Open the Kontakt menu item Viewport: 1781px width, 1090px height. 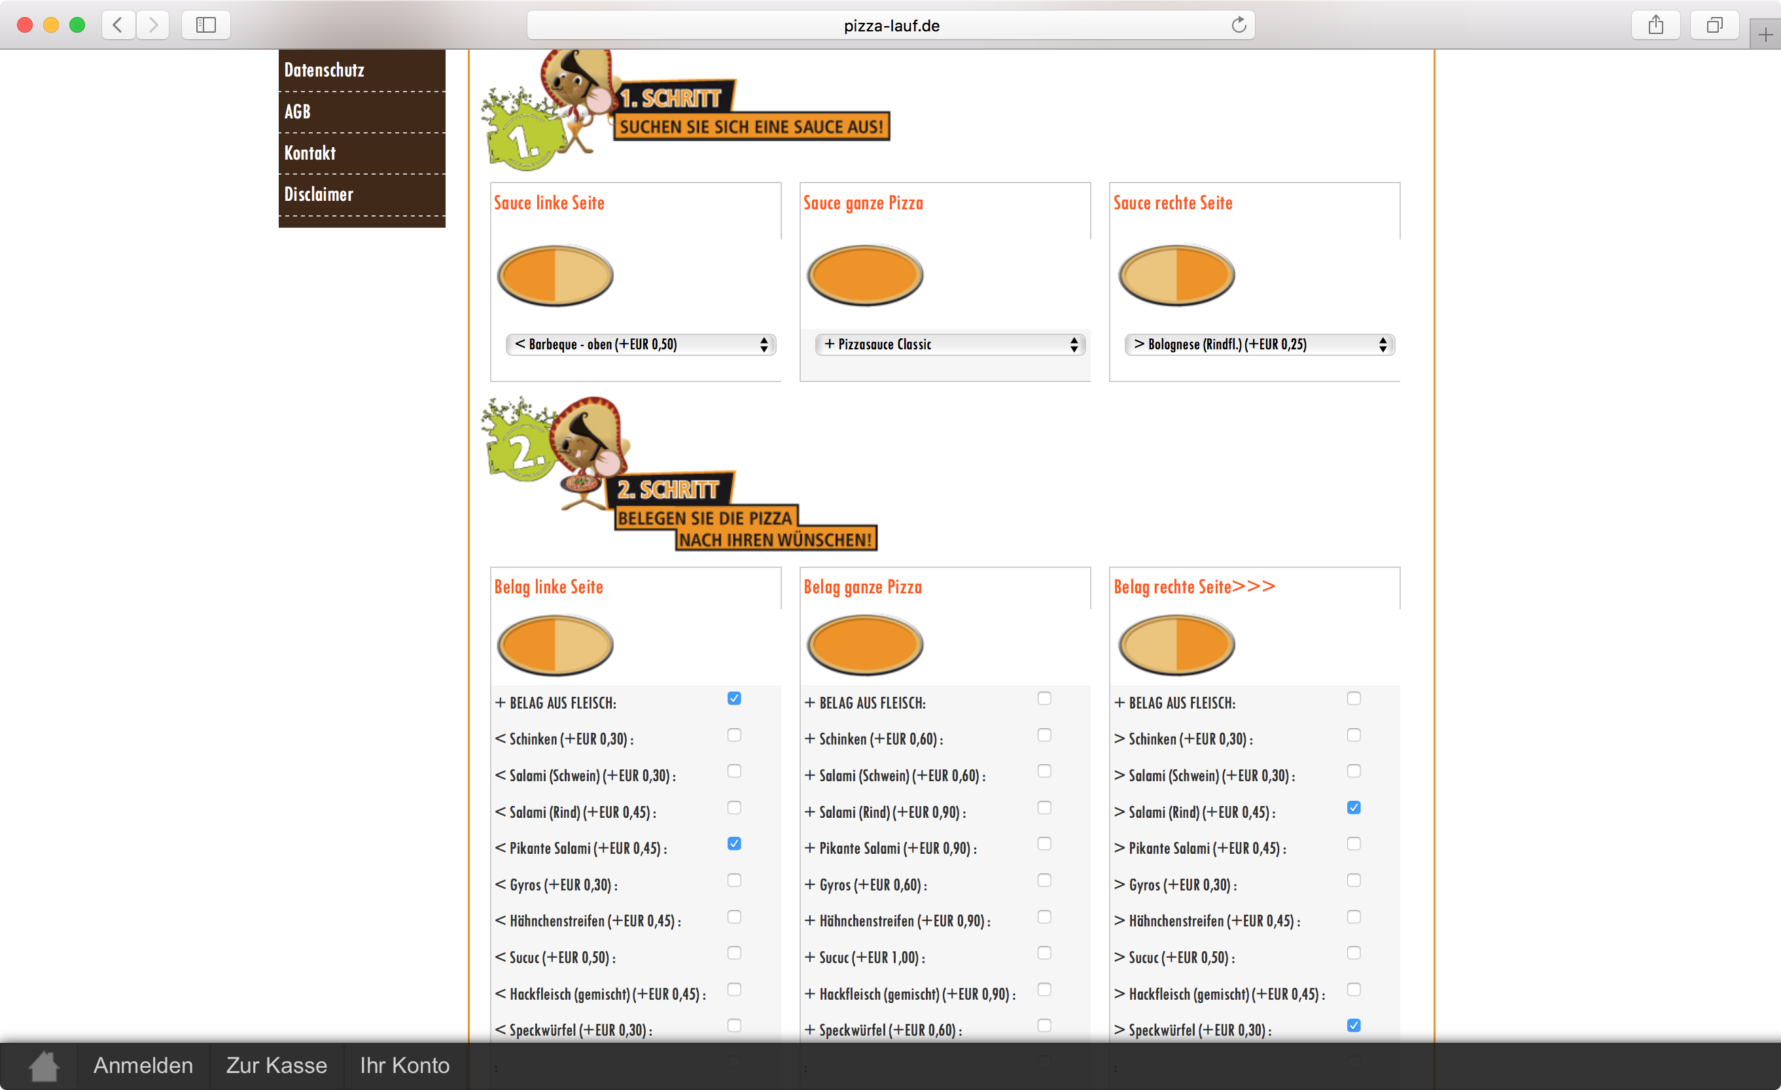(x=361, y=153)
